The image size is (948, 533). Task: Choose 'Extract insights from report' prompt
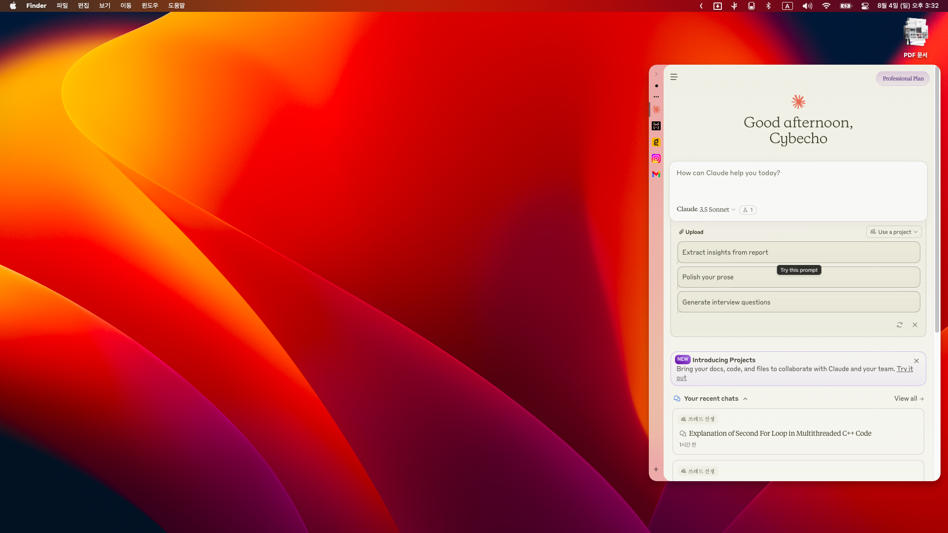798,252
